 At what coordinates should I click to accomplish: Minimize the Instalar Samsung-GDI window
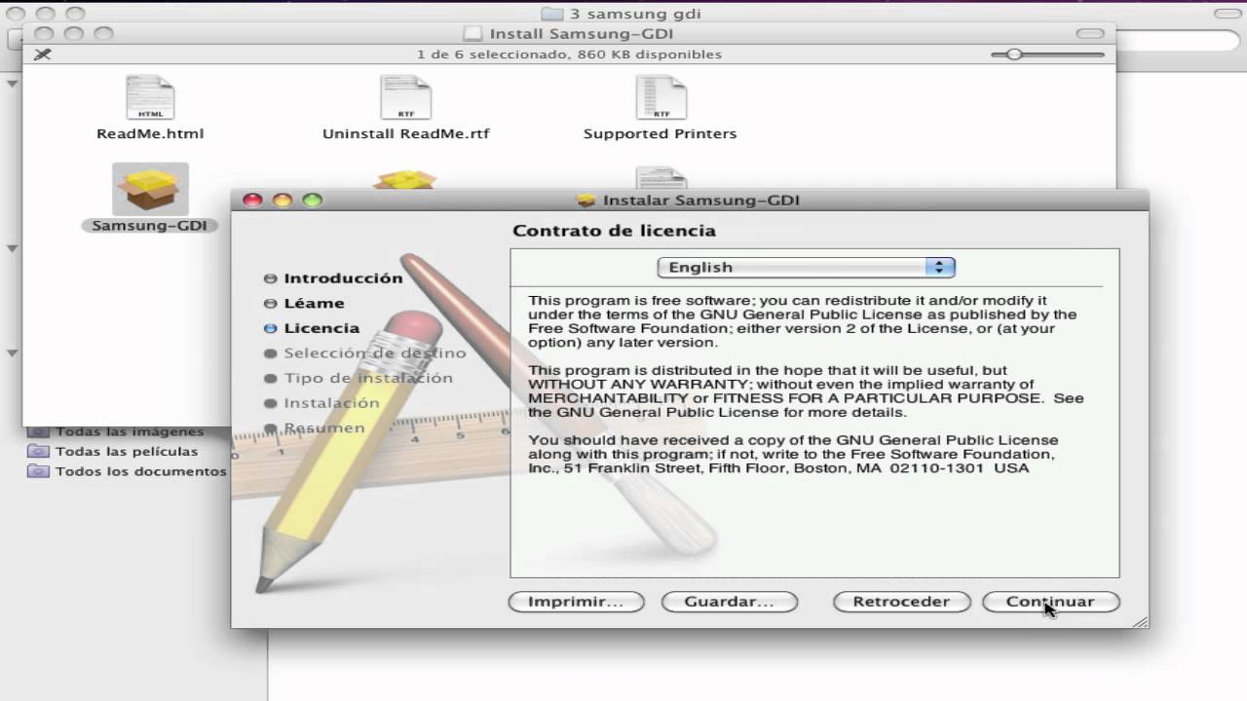point(283,201)
